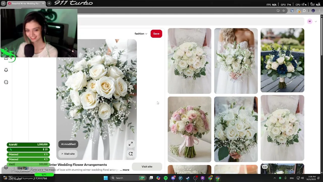The height and width of the screenshot is (182, 323).
Task: Close the Beautiful Winter Wedding tab
Action: (43, 4)
